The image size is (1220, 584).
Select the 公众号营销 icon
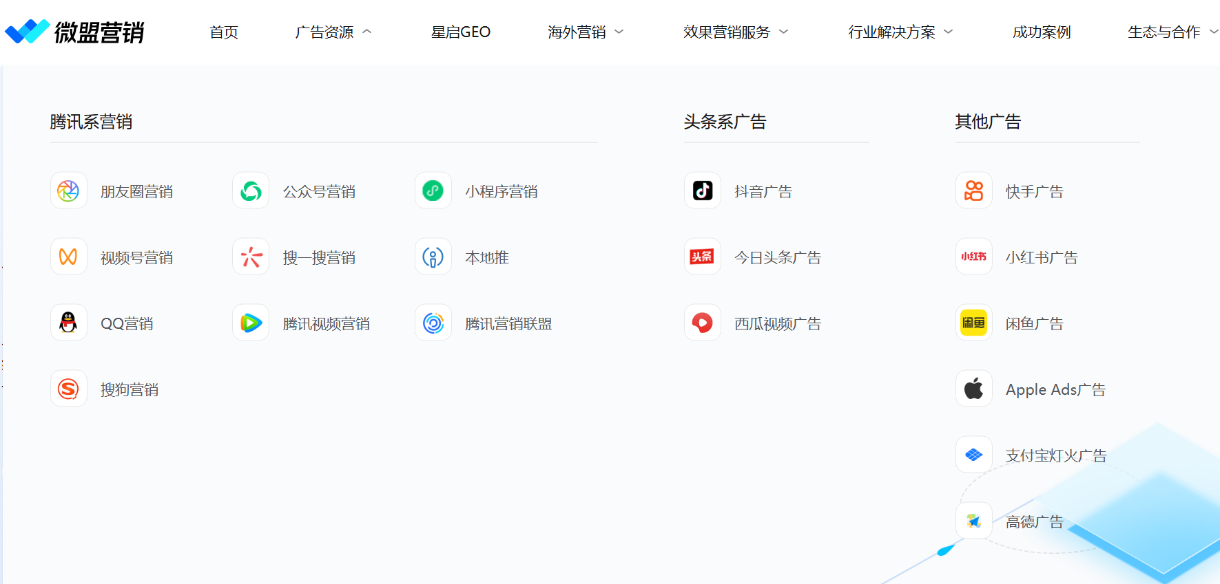pos(251,191)
